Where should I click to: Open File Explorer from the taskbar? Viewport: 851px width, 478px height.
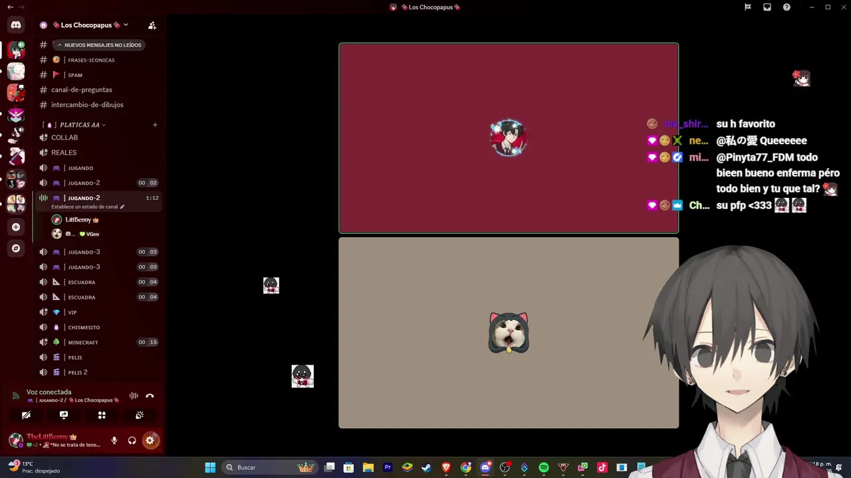(x=368, y=467)
